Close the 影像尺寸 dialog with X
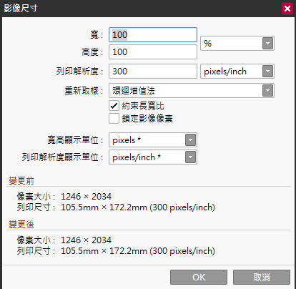296x289 pixels. click(287, 9)
